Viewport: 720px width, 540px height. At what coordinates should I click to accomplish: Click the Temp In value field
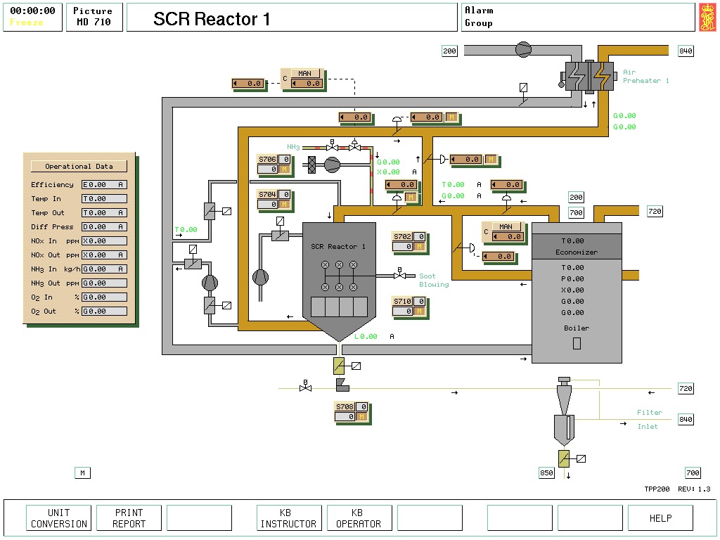[104, 199]
